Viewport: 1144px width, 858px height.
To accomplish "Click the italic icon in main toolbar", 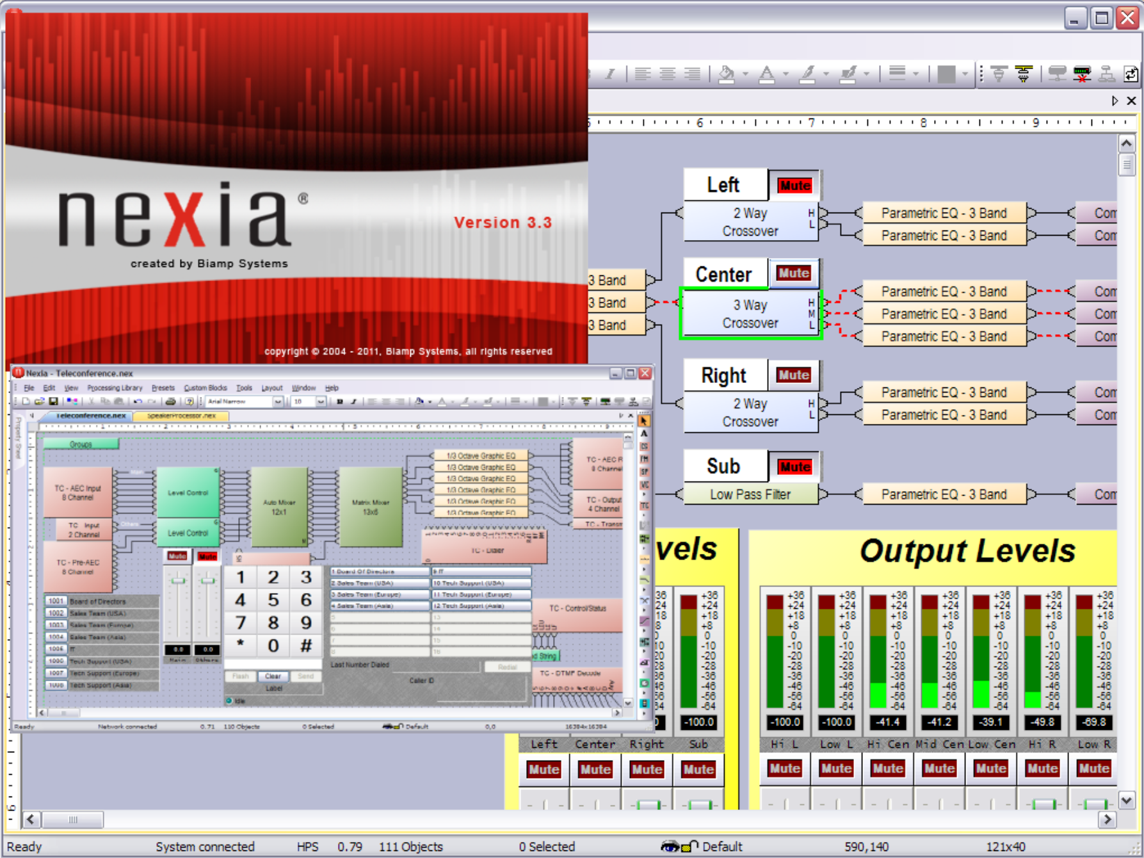I will pyautogui.click(x=611, y=74).
